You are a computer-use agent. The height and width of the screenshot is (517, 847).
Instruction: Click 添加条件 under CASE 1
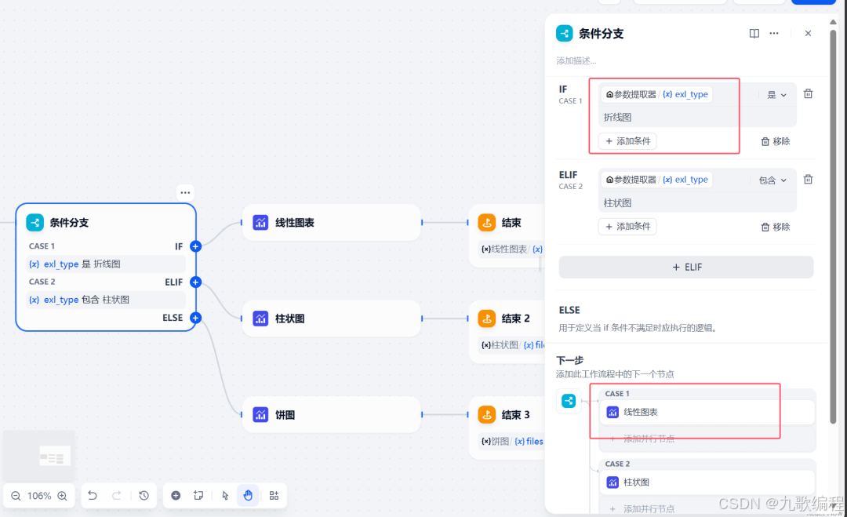pos(627,141)
